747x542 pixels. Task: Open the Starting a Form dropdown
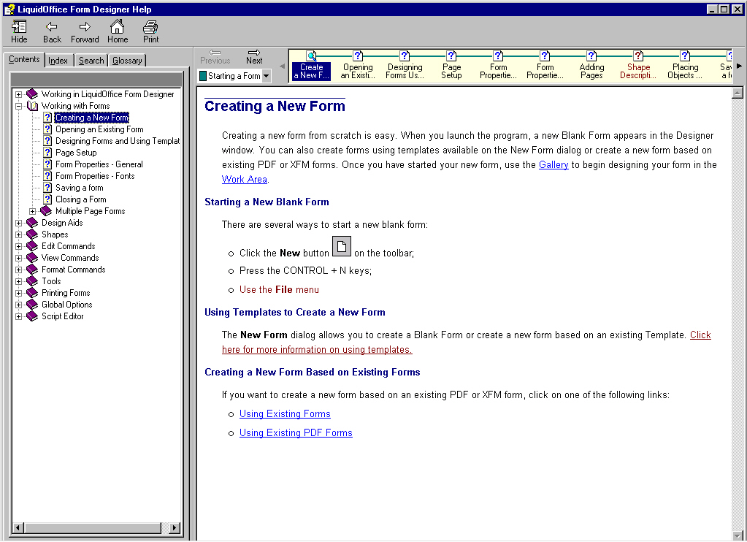(267, 76)
